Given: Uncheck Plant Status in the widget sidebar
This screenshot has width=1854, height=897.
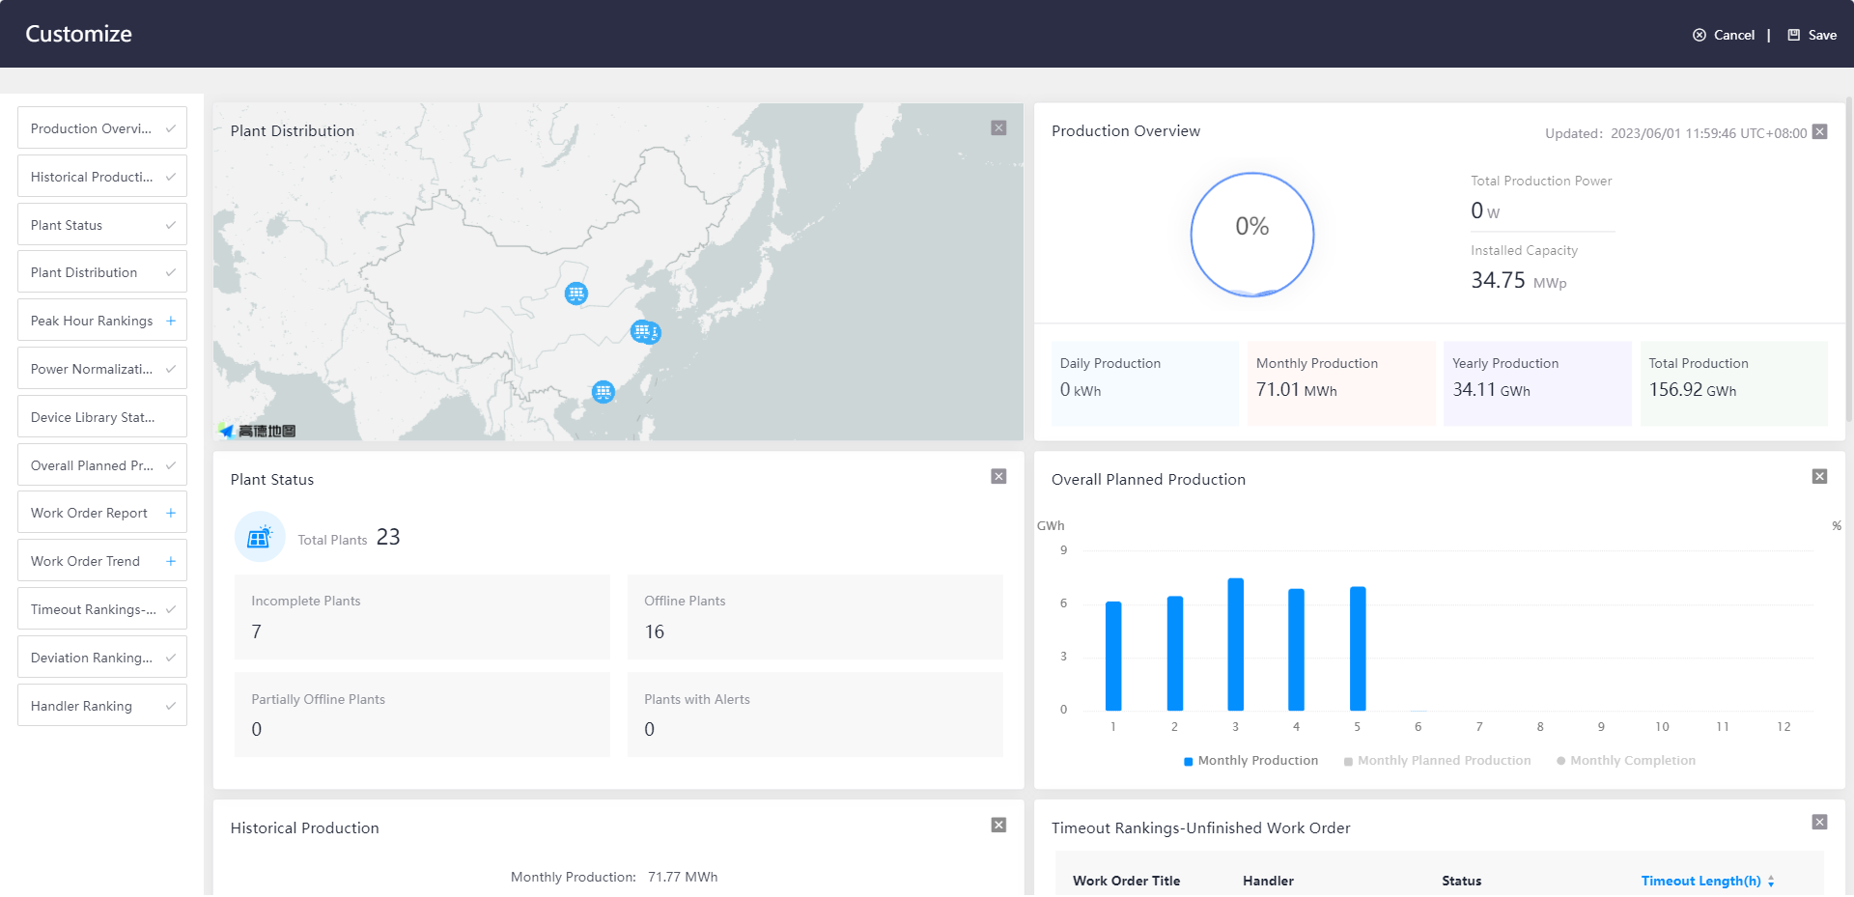Looking at the screenshot, I should point(171,224).
